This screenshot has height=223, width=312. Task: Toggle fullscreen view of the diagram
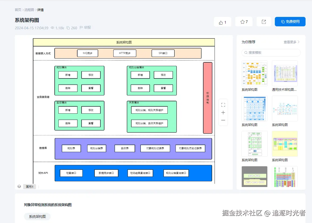(x=223, y=105)
